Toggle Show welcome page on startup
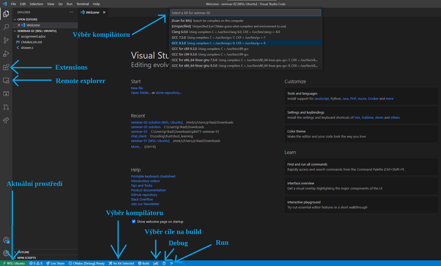The height and width of the screenshot is (266, 441). (x=134, y=221)
